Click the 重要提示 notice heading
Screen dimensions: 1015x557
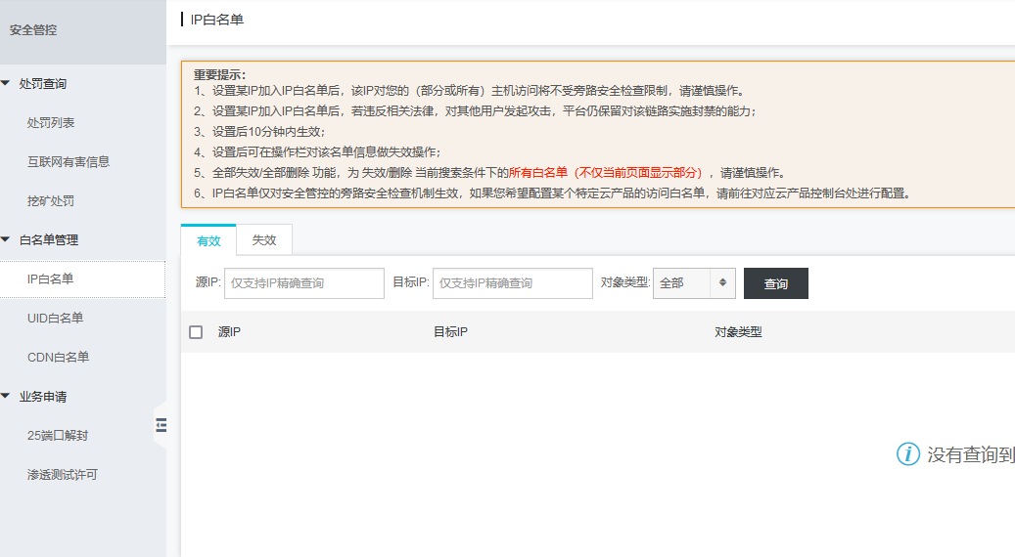pyautogui.click(x=219, y=74)
